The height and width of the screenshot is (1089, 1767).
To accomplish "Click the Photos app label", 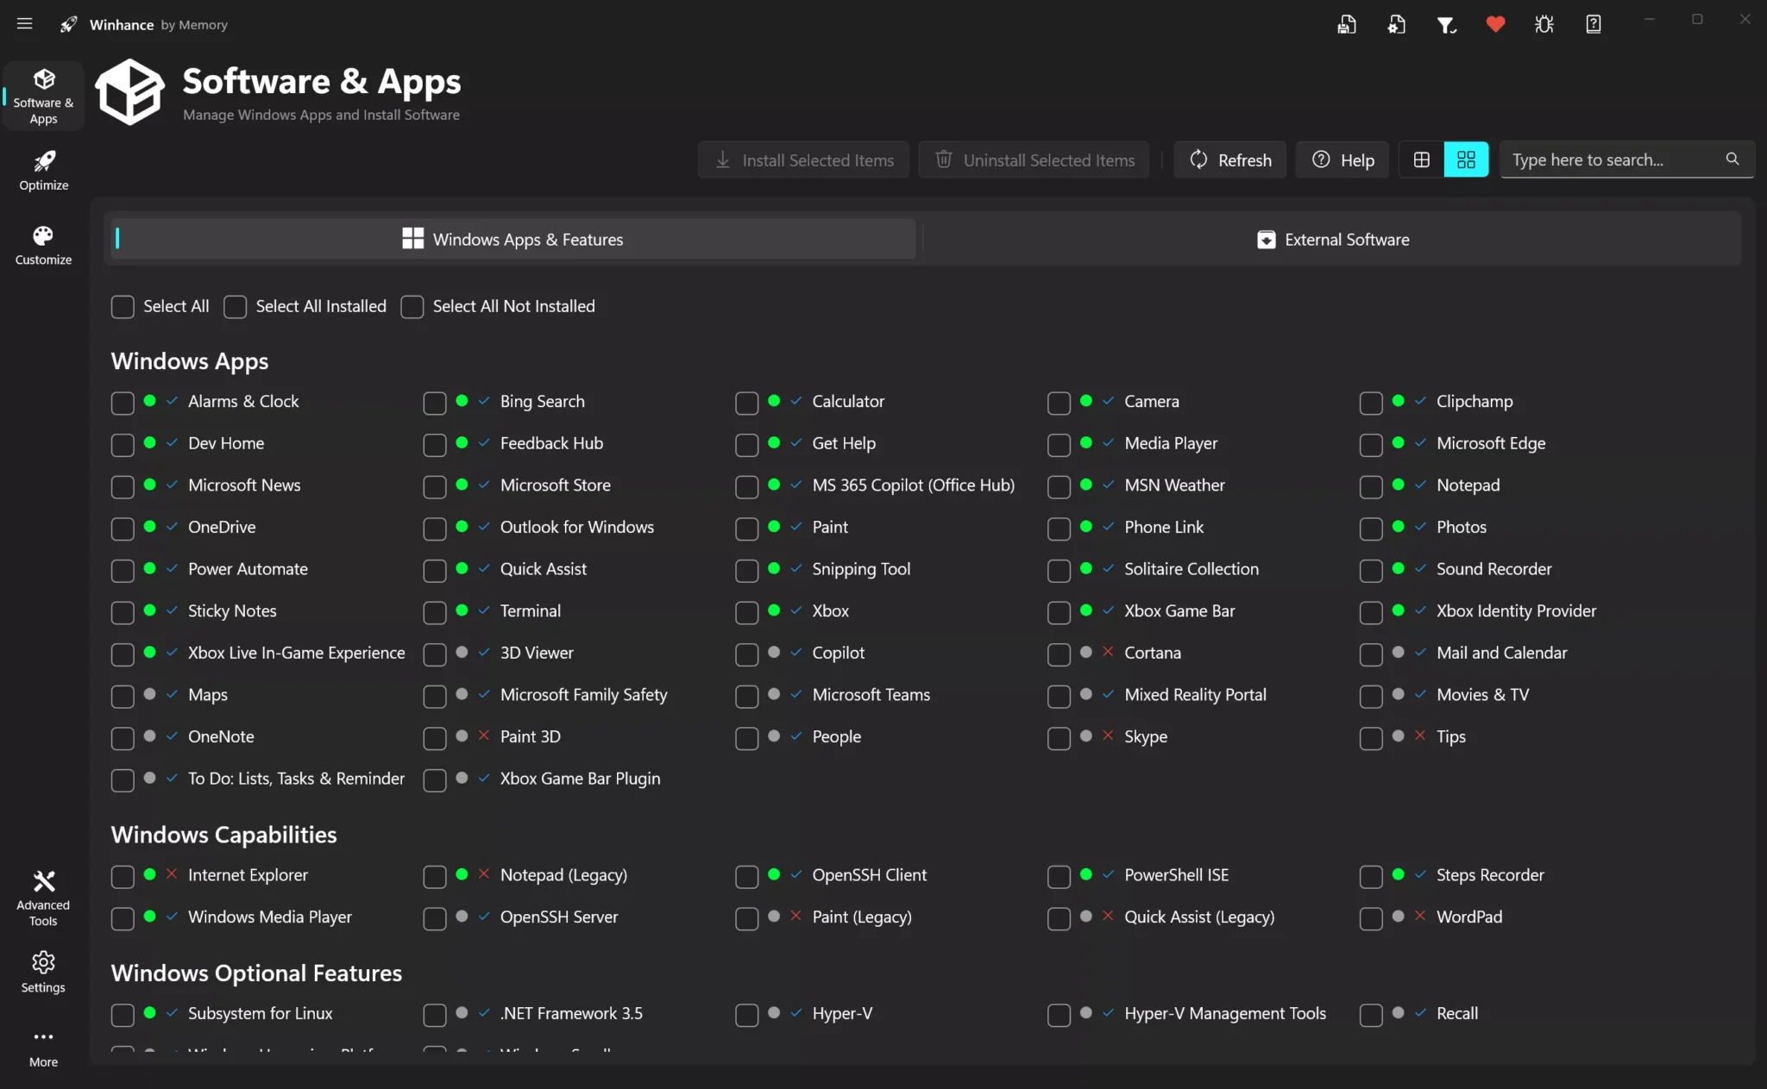I will pyautogui.click(x=1461, y=526).
